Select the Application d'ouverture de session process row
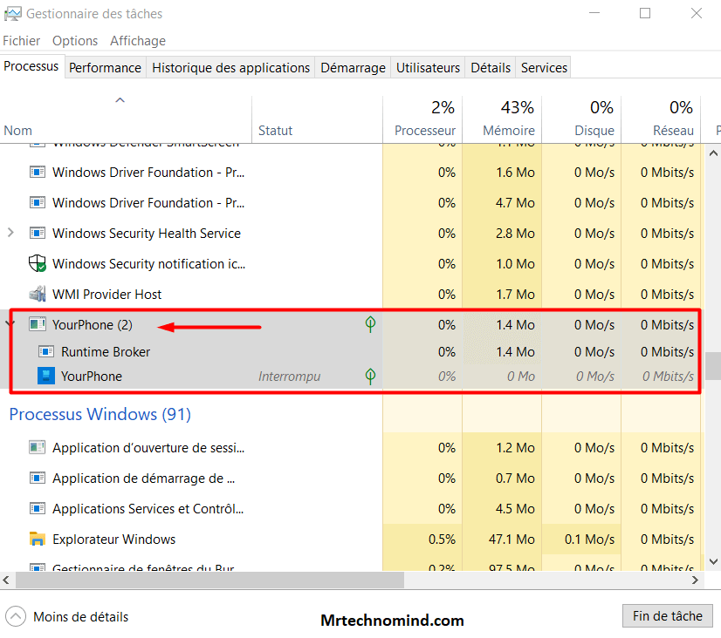Image resolution: width=721 pixels, height=638 pixels. [148, 448]
